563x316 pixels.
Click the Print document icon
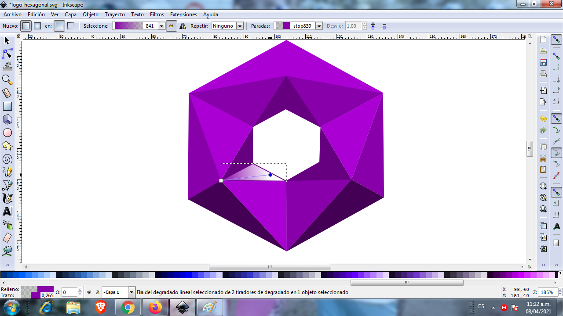click(x=543, y=74)
